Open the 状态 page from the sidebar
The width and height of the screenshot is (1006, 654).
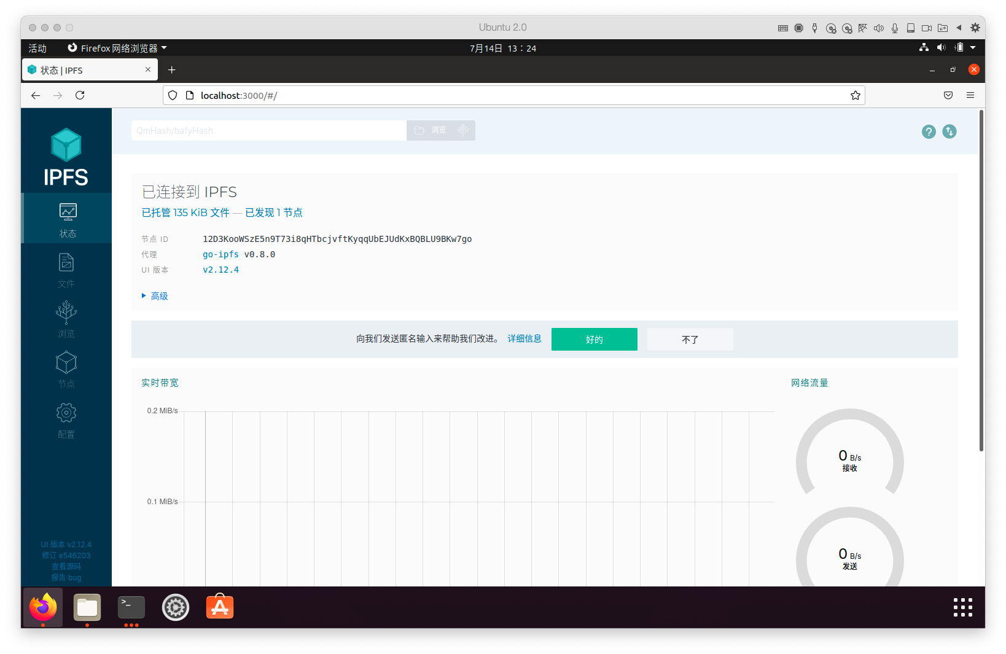(66, 218)
